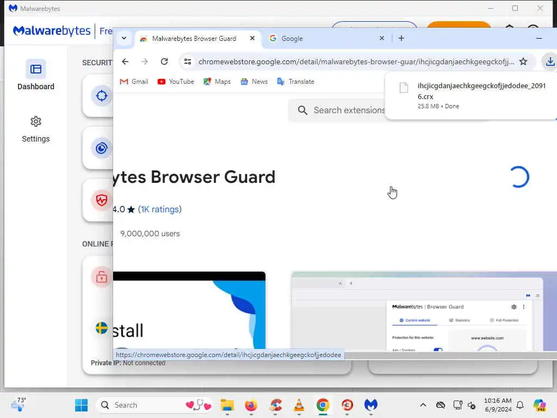Image resolution: width=557 pixels, height=418 pixels.
Task: Open Windows Start menu
Action: pyautogui.click(x=82, y=405)
